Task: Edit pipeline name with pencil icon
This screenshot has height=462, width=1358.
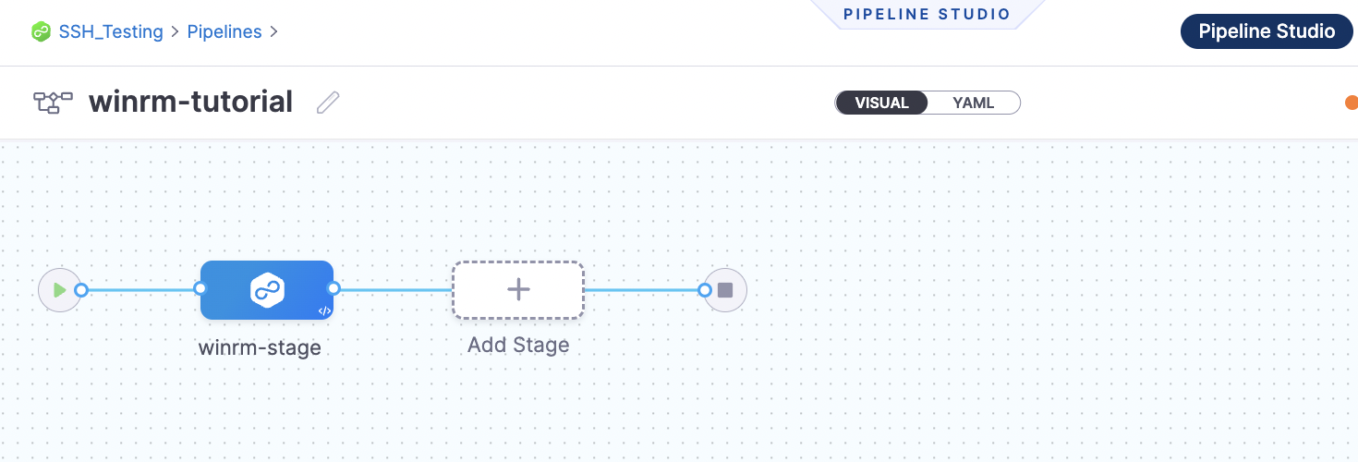Action: tap(328, 102)
